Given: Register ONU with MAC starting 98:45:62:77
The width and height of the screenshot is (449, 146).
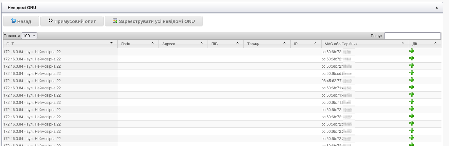Looking at the screenshot, I should (x=412, y=80).
